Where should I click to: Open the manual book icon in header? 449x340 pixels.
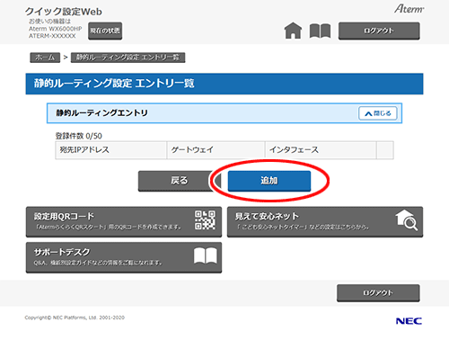(x=320, y=31)
